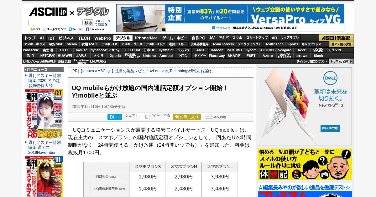Click the Seagate brand button
Screen dimensions: 376x197
(285, 50)
